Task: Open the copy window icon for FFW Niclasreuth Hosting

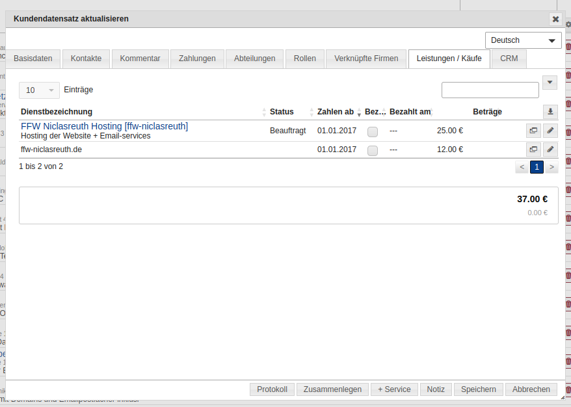Action: click(x=533, y=131)
